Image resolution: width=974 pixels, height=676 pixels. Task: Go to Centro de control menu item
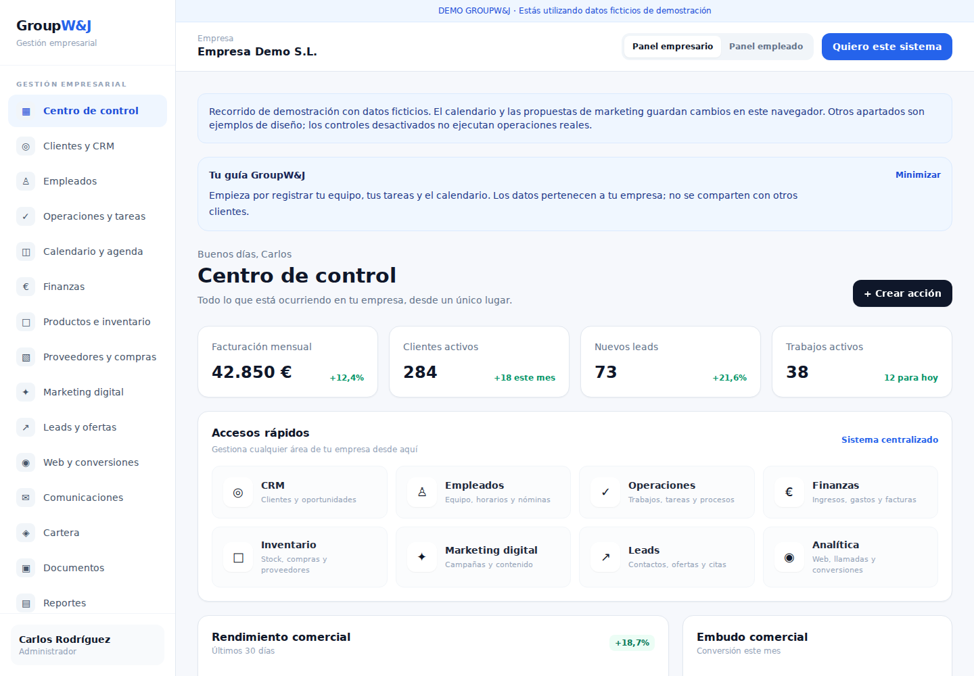click(x=87, y=111)
